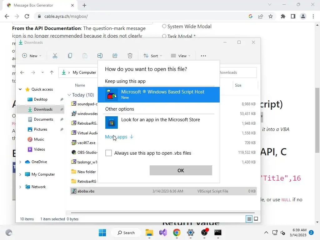Select the Task Modal radio button
This screenshot has width=320, height=240.
pyautogui.click(x=164, y=36)
